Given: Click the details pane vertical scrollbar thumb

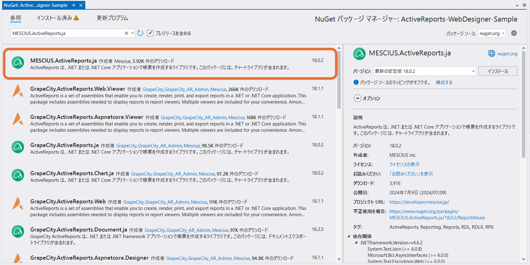Looking at the screenshot, I should (x=523, y=104).
